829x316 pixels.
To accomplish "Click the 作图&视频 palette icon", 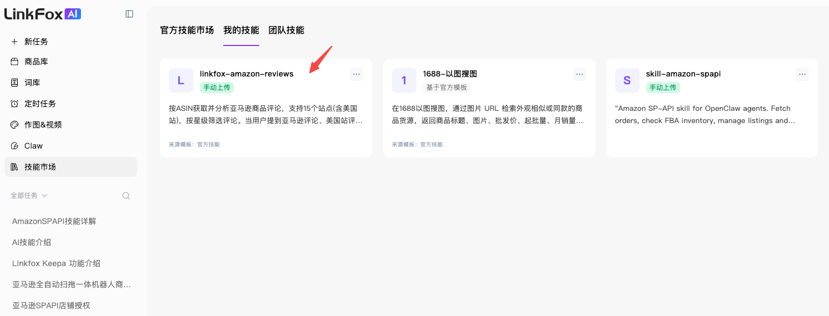I will click(x=14, y=125).
